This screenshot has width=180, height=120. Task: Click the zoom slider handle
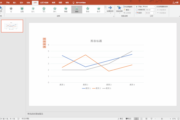(162, 119)
